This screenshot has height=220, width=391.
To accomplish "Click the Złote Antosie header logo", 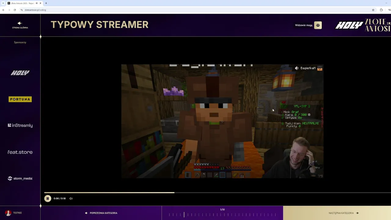I will (x=378, y=25).
